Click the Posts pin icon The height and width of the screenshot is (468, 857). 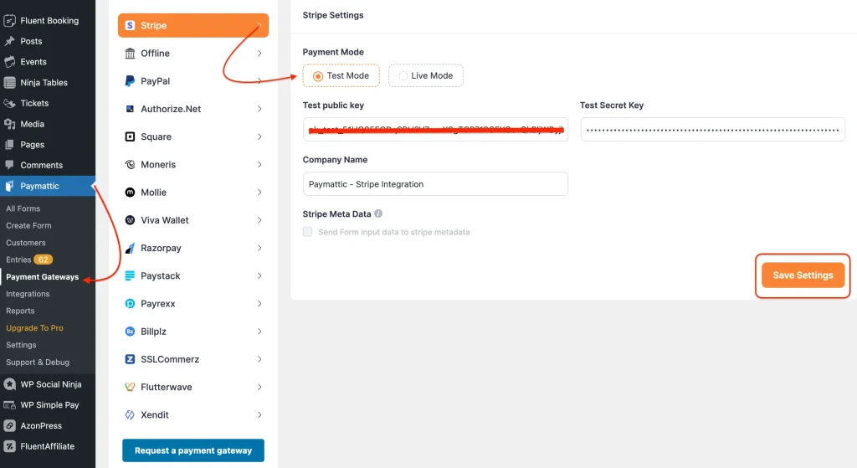tap(9, 41)
